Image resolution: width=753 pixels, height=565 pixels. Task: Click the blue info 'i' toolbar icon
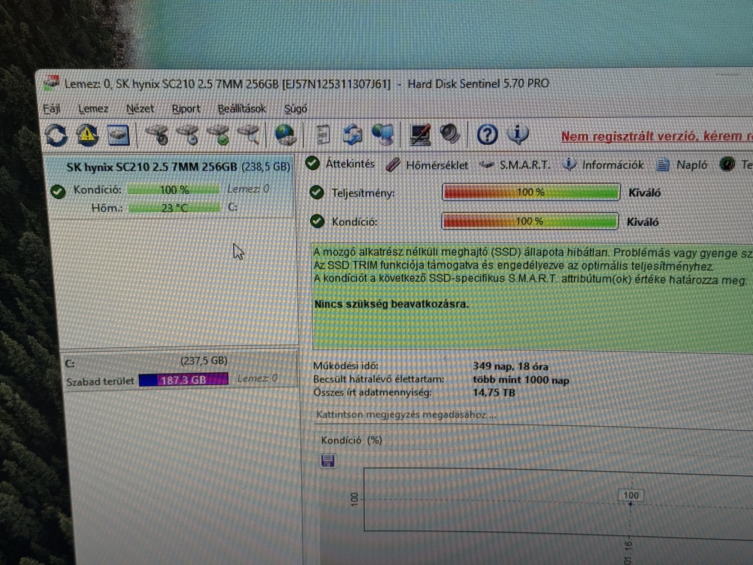pyautogui.click(x=518, y=134)
